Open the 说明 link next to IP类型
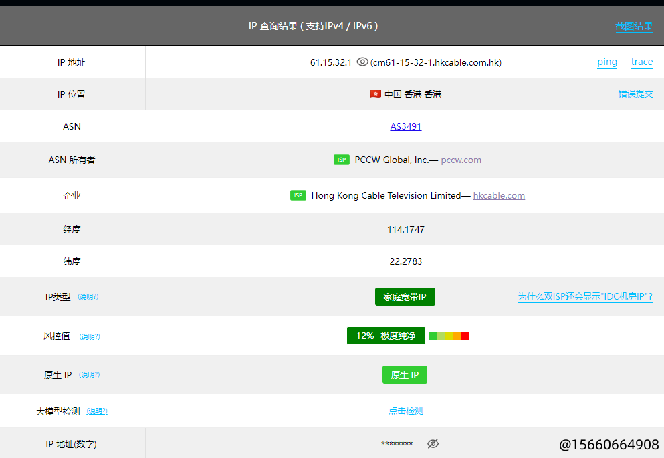Image resolution: width=664 pixels, height=458 pixels. [x=88, y=297]
